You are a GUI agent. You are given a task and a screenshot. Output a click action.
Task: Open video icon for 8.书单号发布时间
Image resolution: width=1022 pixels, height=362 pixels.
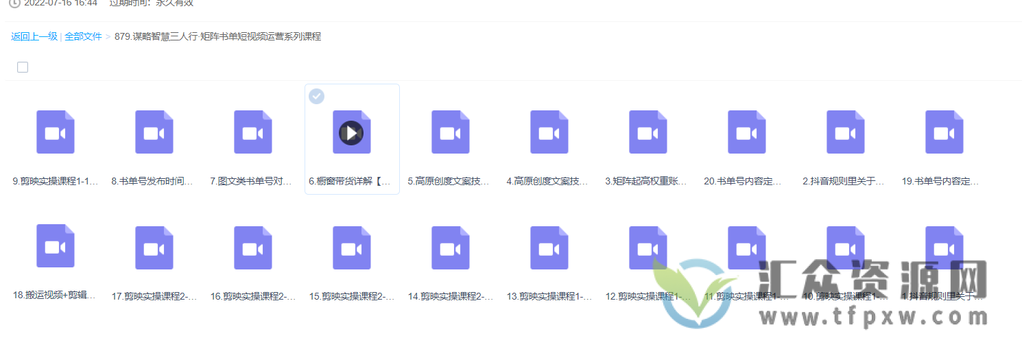click(x=154, y=132)
